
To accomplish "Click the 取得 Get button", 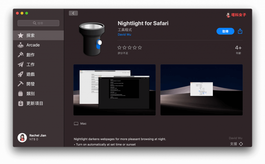I will pyautogui.click(x=225, y=31).
